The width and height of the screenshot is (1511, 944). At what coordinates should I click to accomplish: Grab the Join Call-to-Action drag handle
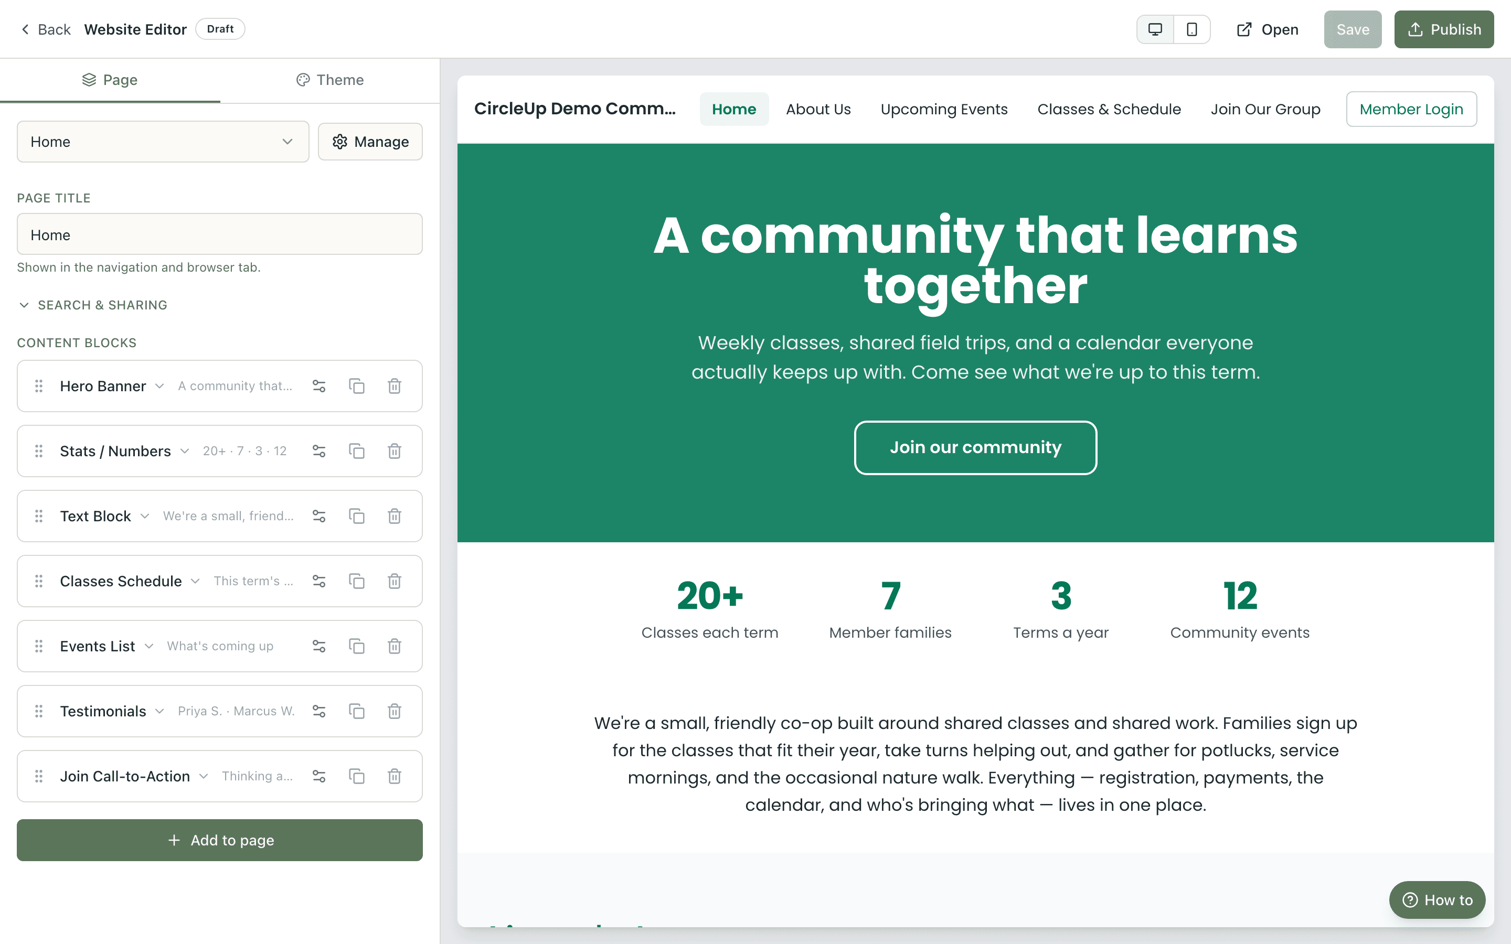[39, 776]
